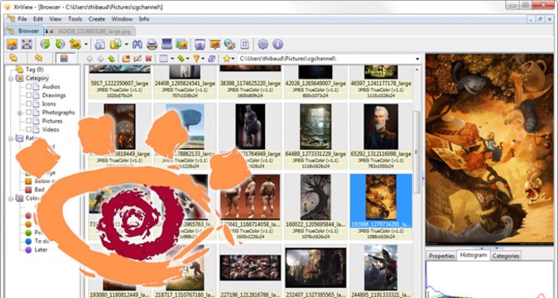Check the Audios category checkbox
Screen dimensions: 558x298
(x=28, y=86)
